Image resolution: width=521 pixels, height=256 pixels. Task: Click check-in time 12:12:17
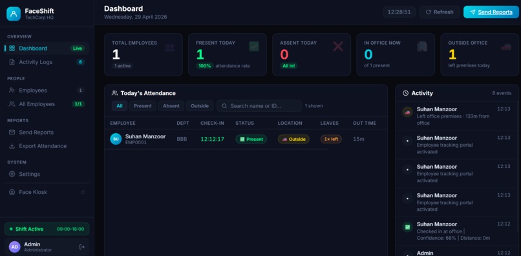[x=212, y=139]
